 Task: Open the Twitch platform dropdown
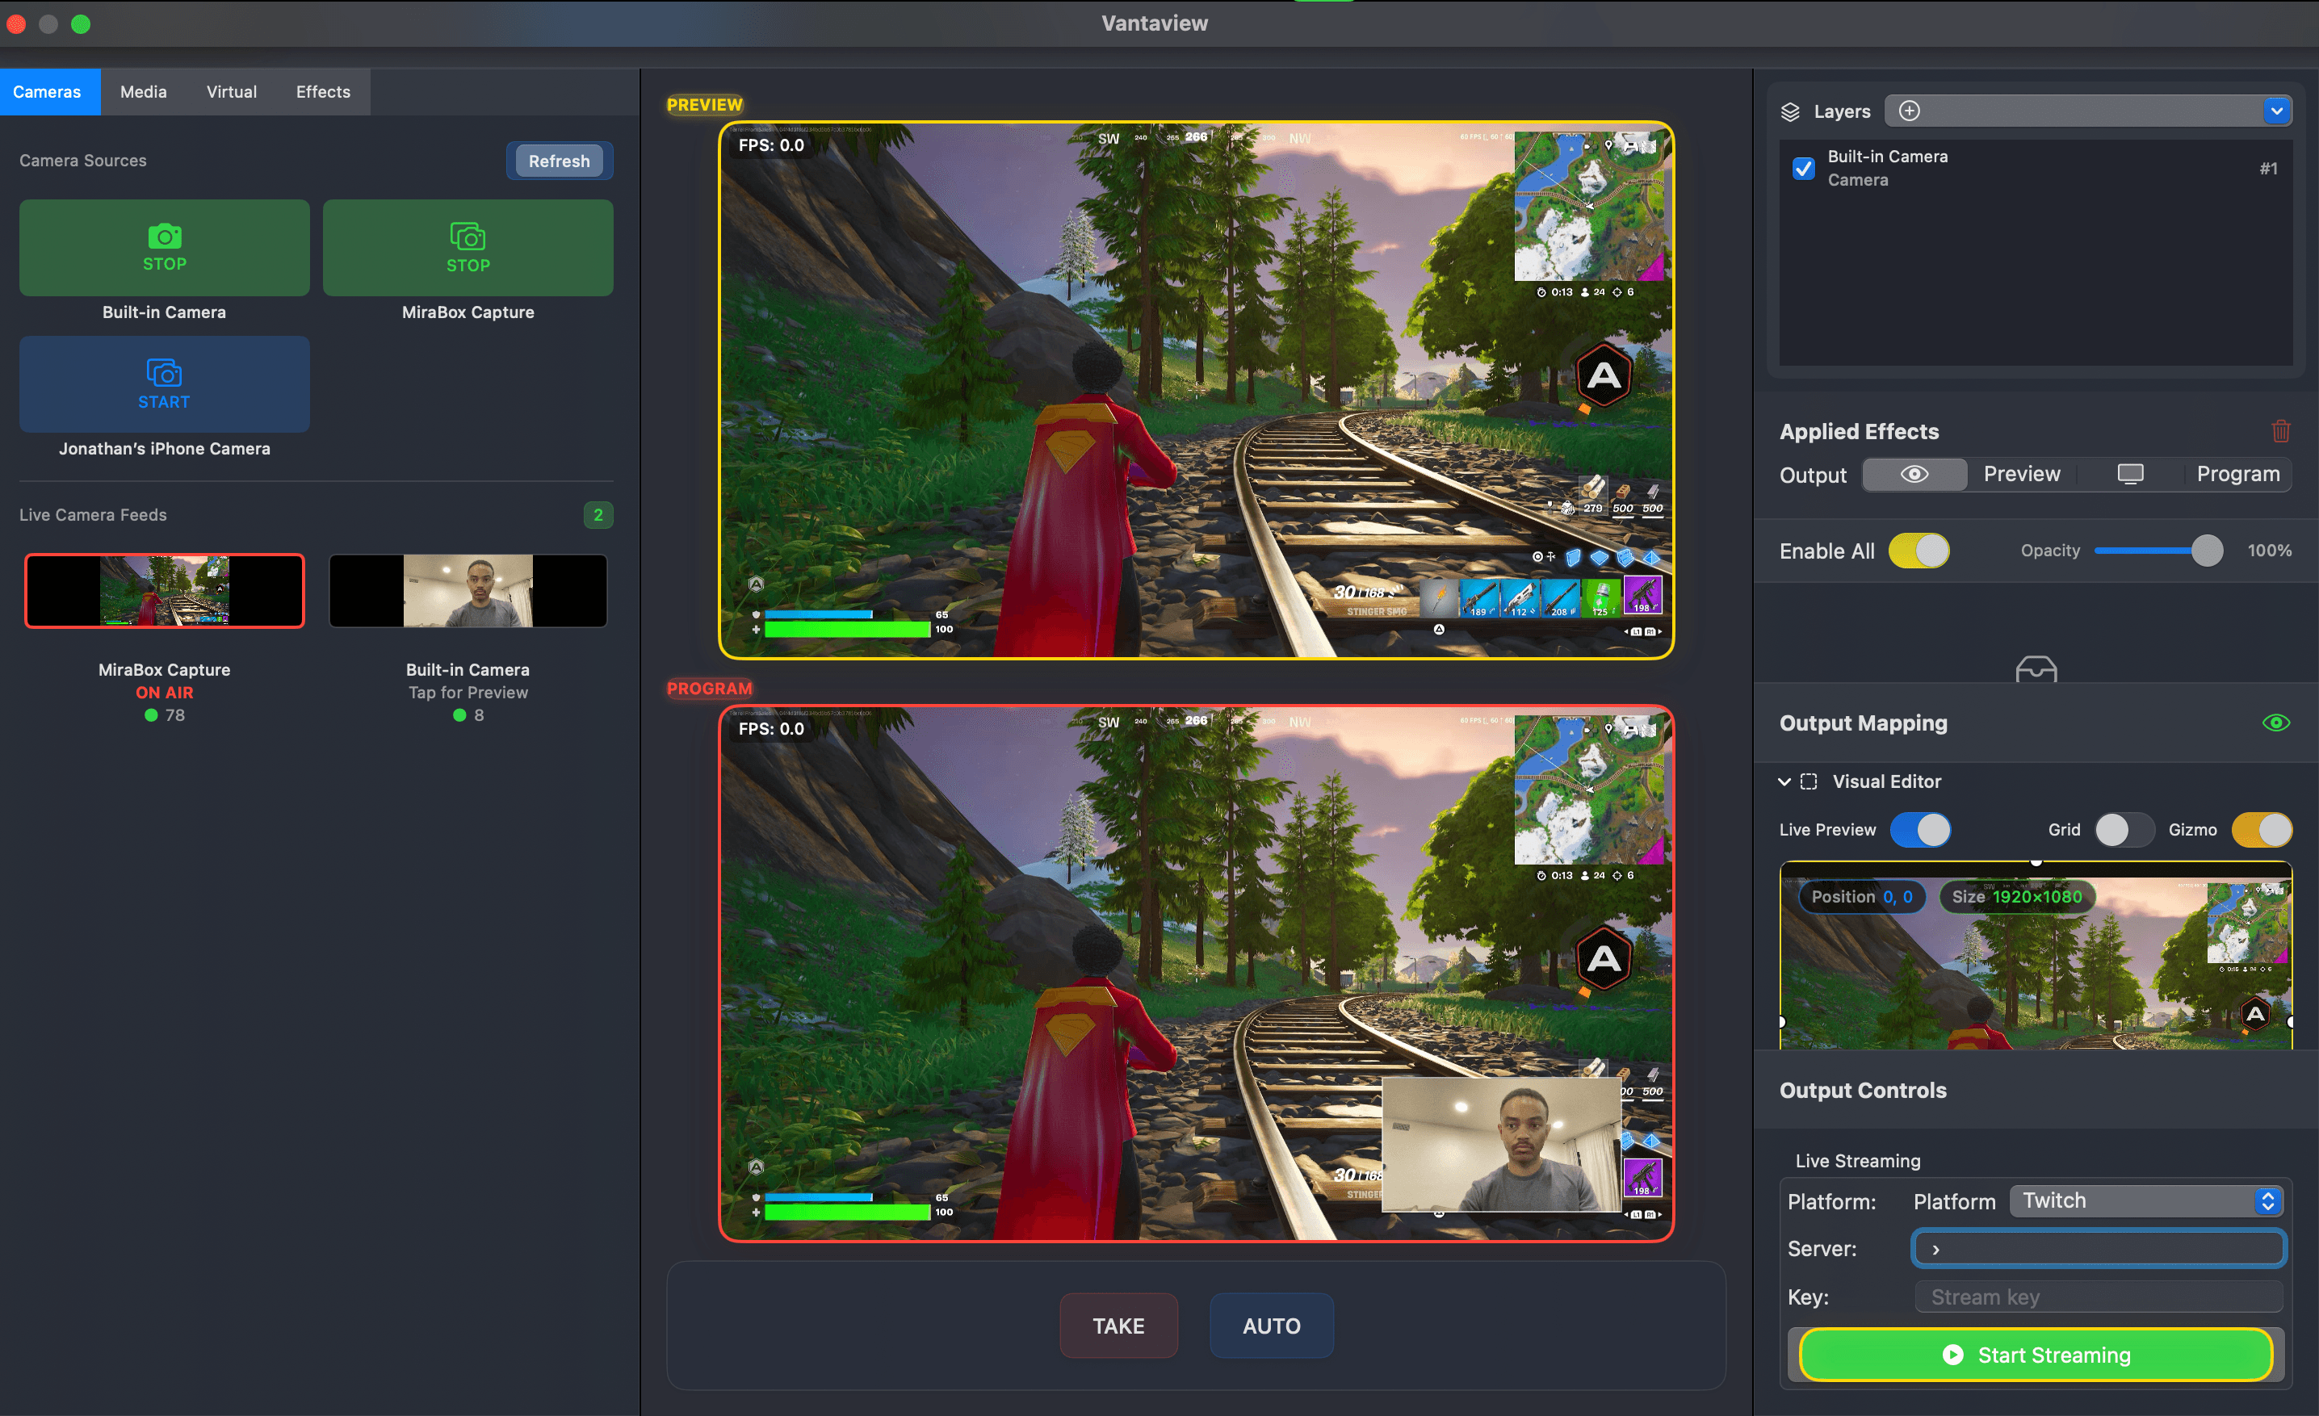click(2146, 1200)
